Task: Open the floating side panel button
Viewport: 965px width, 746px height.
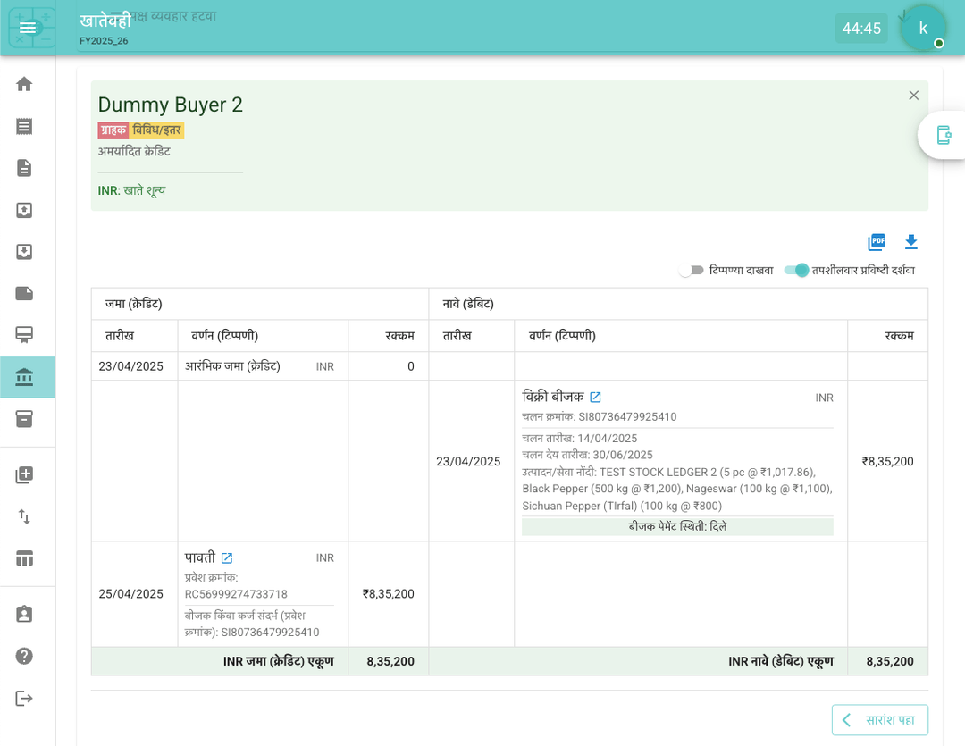Action: point(944,135)
